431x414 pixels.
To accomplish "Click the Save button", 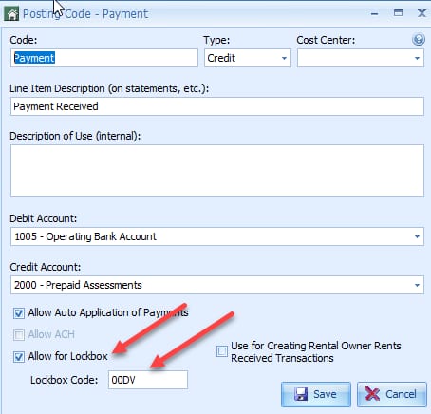I will click(316, 394).
